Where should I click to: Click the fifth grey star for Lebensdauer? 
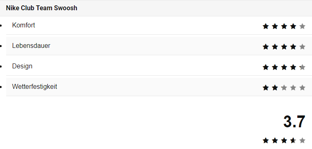point(302,47)
